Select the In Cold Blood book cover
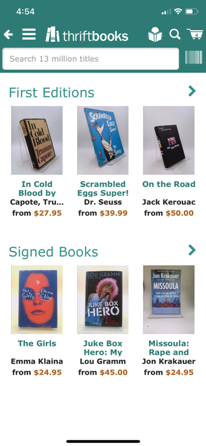 (37, 140)
